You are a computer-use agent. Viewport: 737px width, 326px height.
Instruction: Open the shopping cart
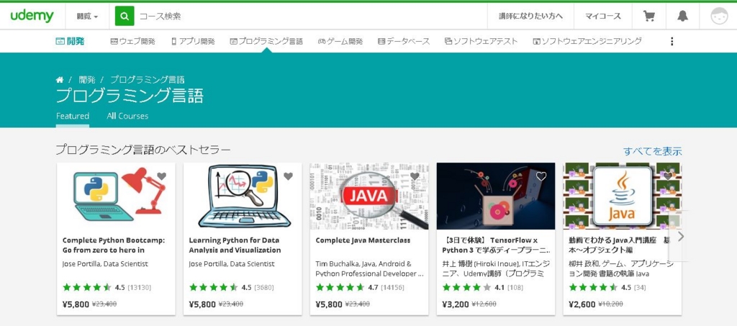649,16
